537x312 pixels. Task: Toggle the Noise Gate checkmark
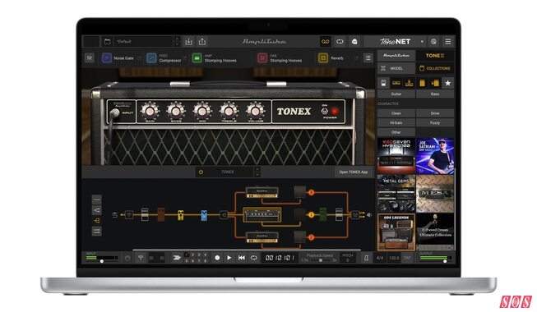pos(140,57)
